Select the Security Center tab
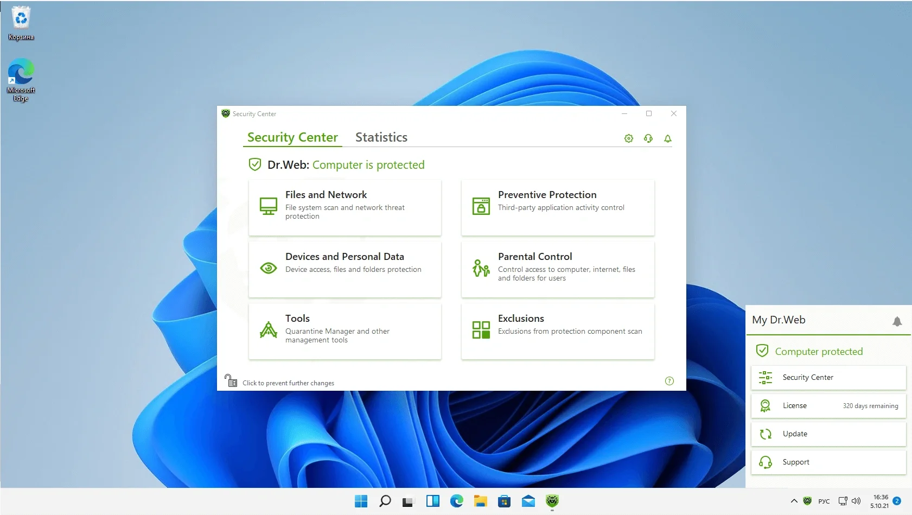912x515 pixels. (292, 137)
